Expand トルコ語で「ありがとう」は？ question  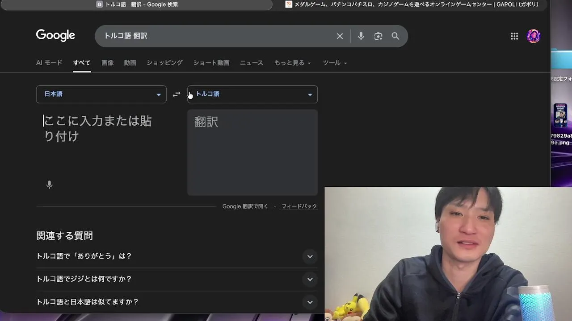tap(177, 256)
